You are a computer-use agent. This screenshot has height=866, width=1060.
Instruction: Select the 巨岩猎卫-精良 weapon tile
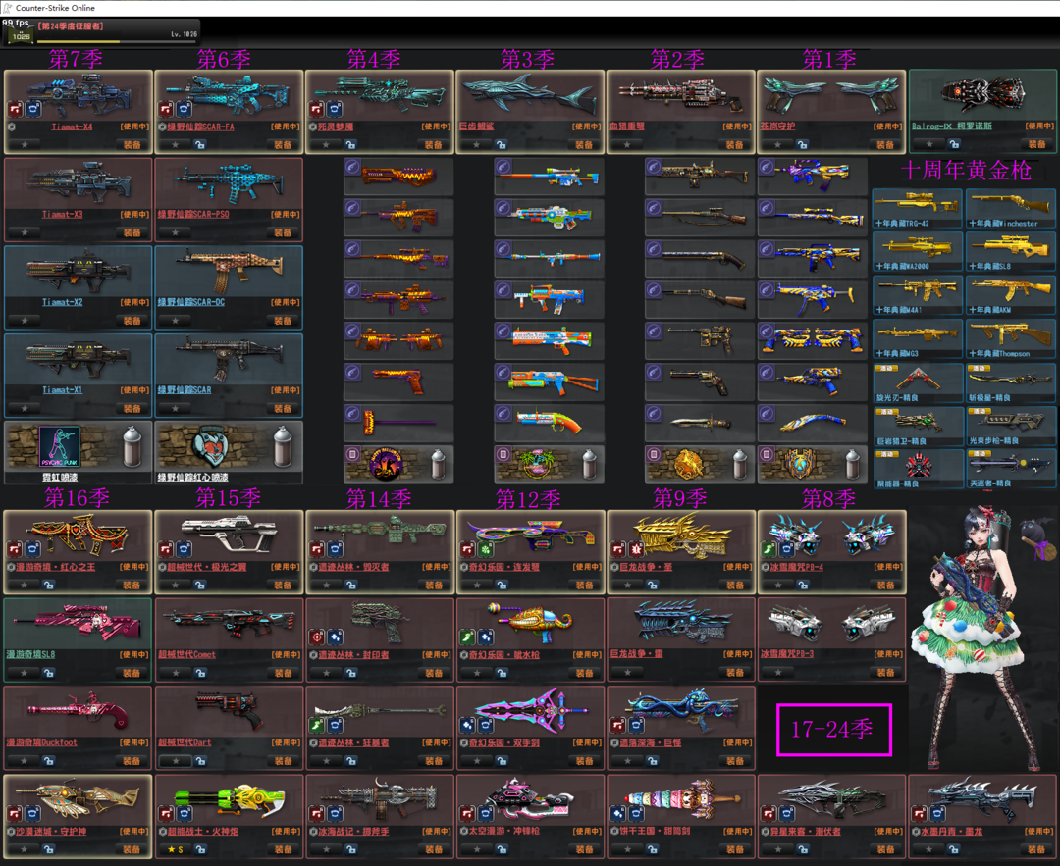918,427
